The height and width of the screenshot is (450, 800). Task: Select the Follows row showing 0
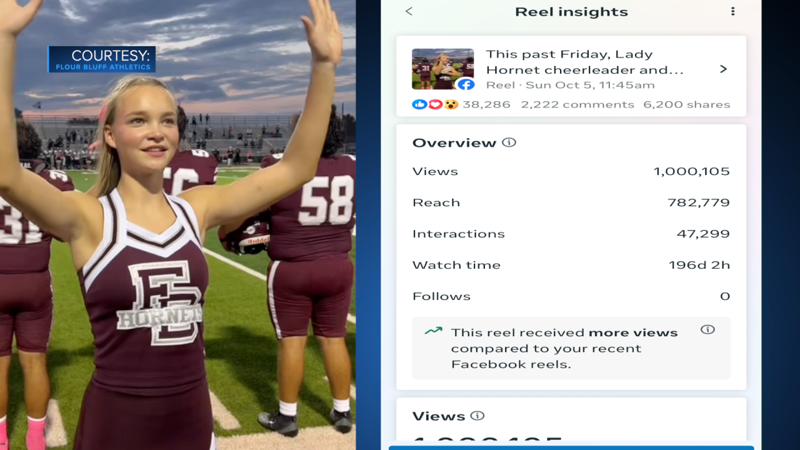[x=571, y=296]
